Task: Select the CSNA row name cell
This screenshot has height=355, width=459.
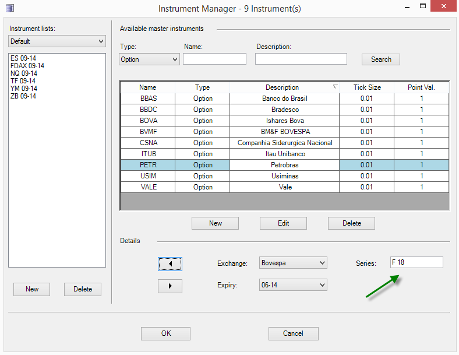Action: [148, 143]
